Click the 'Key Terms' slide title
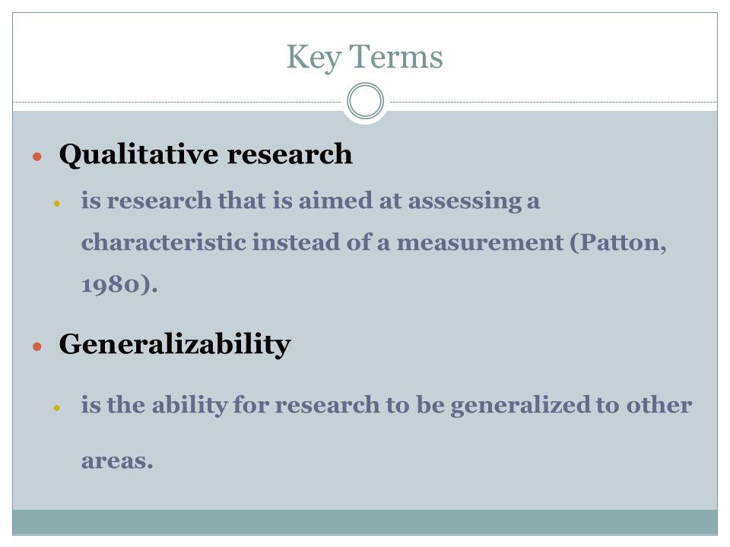This screenshot has height=547, width=730. coord(364,57)
